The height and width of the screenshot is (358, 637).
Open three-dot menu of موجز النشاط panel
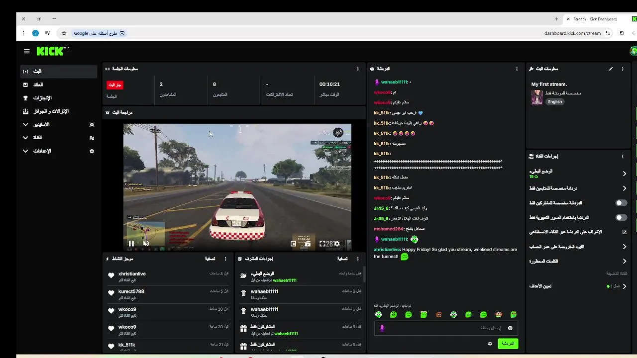(225, 259)
